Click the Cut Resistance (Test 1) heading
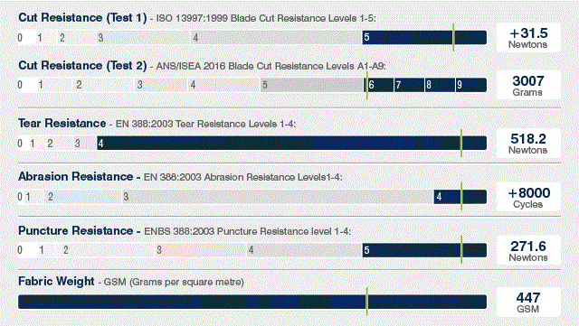The width and height of the screenshot is (579, 326). point(82,18)
